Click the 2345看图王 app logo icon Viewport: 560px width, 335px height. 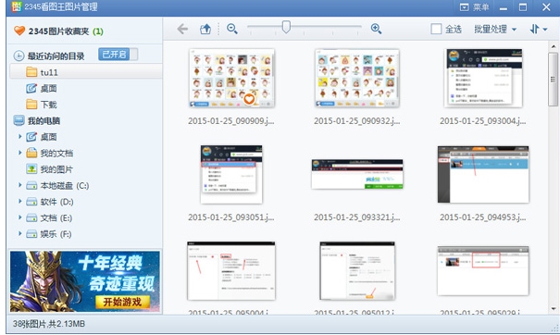pos(17,6)
